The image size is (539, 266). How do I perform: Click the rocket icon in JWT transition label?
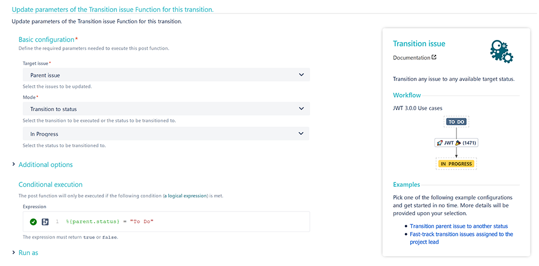[x=439, y=143]
